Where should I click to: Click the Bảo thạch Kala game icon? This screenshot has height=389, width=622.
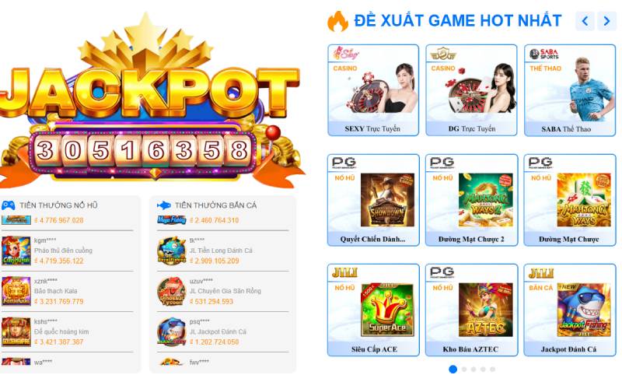[16, 291]
